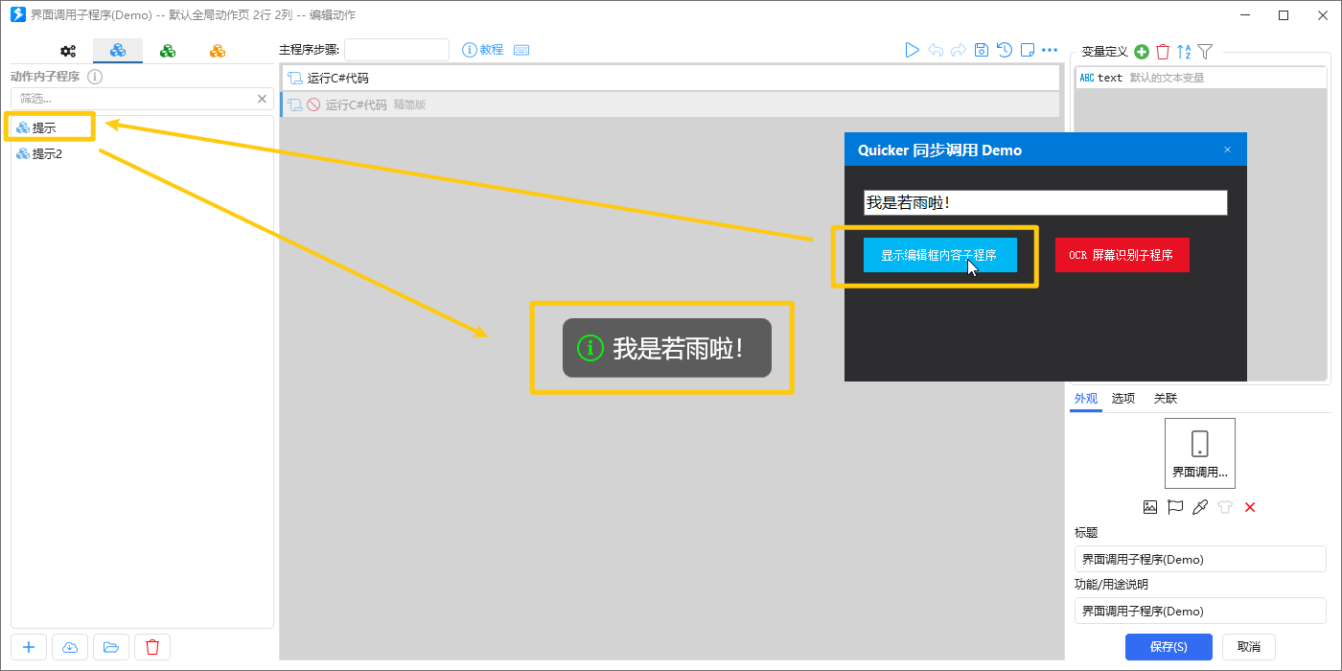Screen dimensions: 1342x671
Task: Delete variable with red trash icon
Action: [1163, 52]
